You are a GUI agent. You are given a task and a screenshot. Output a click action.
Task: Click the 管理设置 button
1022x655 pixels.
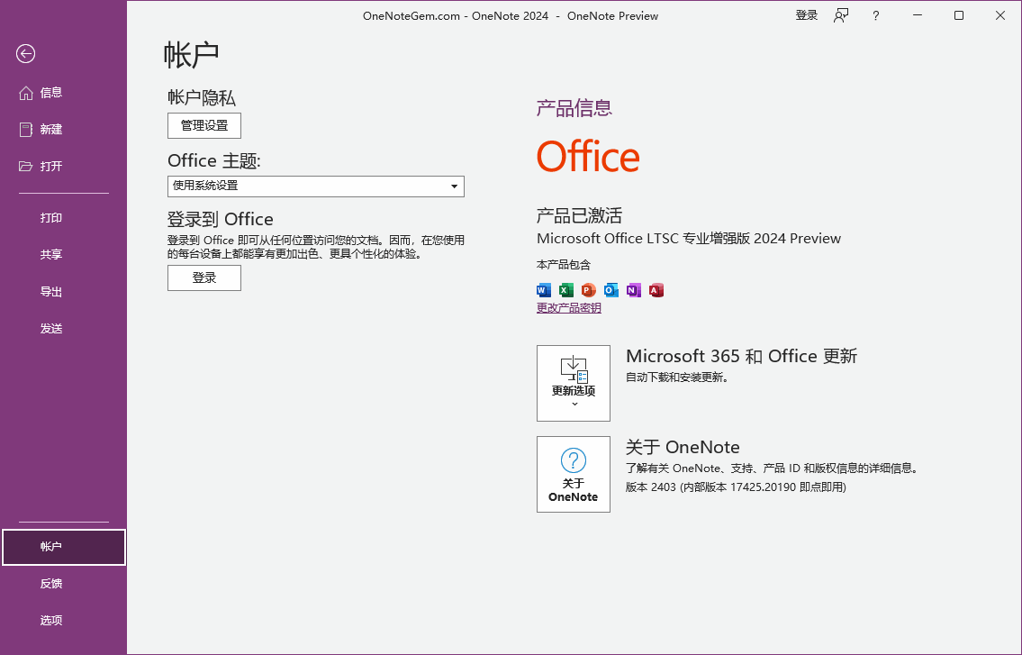click(204, 125)
